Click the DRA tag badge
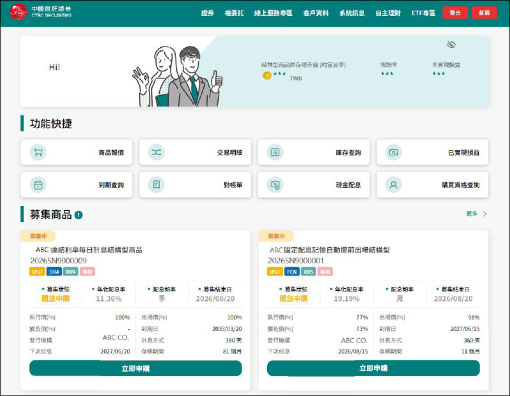This screenshot has height=396, width=510. (x=54, y=272)
